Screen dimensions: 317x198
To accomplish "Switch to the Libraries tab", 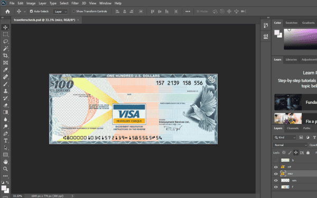I will [x=291, y=60].
